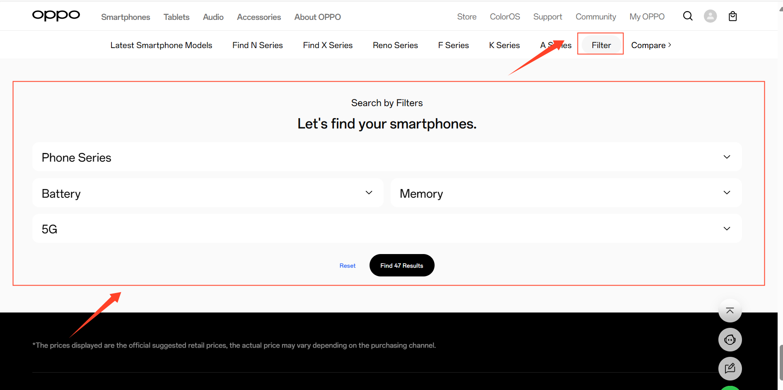This screenshot has width=783, height=390.
Task: Go to the ColorOS link
Action: point(505,17)
